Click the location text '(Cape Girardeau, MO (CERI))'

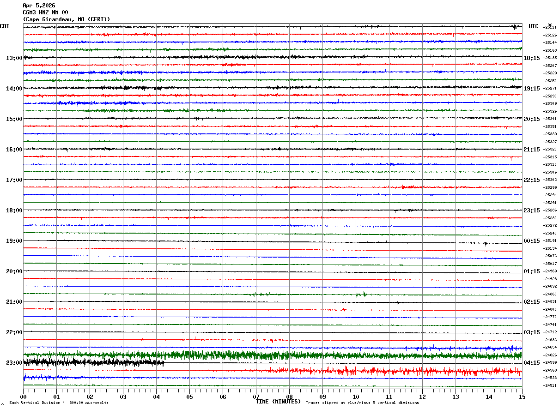tap(67, 19)
